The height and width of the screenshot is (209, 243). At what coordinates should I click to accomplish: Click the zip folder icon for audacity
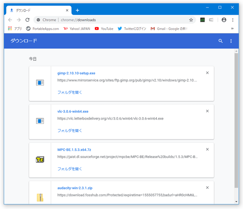[x=40, y=198]
